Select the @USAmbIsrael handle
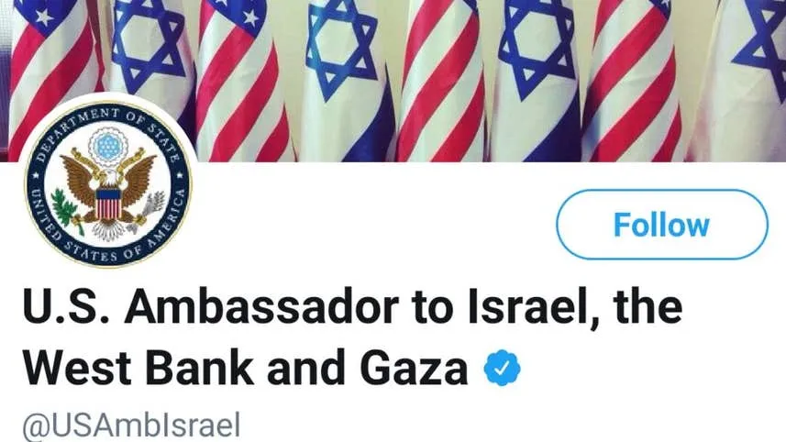 pyautogui.click(x=131, y=426)
